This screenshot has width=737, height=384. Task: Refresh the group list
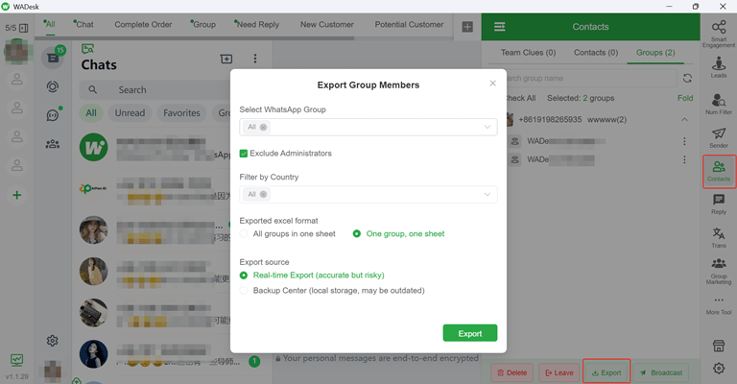[x=687, y=78]
